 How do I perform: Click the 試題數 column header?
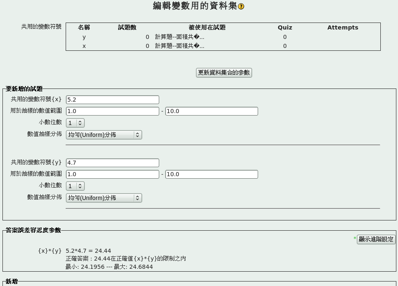(x=127, y=27)
